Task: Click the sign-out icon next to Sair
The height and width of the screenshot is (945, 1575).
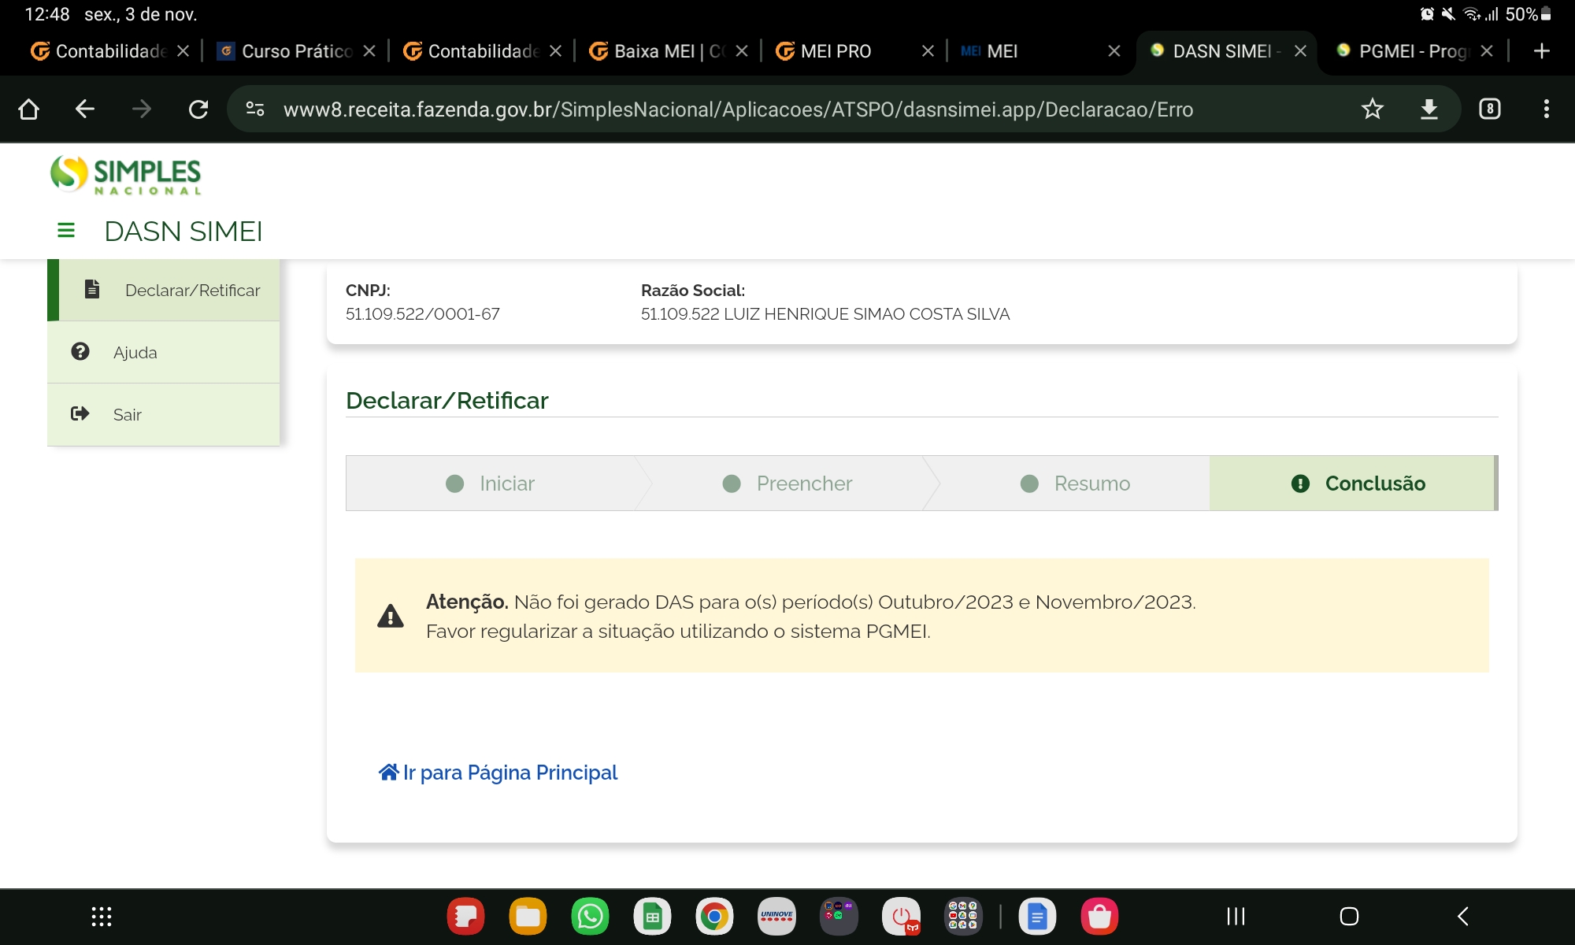Action: coord(80,413)
